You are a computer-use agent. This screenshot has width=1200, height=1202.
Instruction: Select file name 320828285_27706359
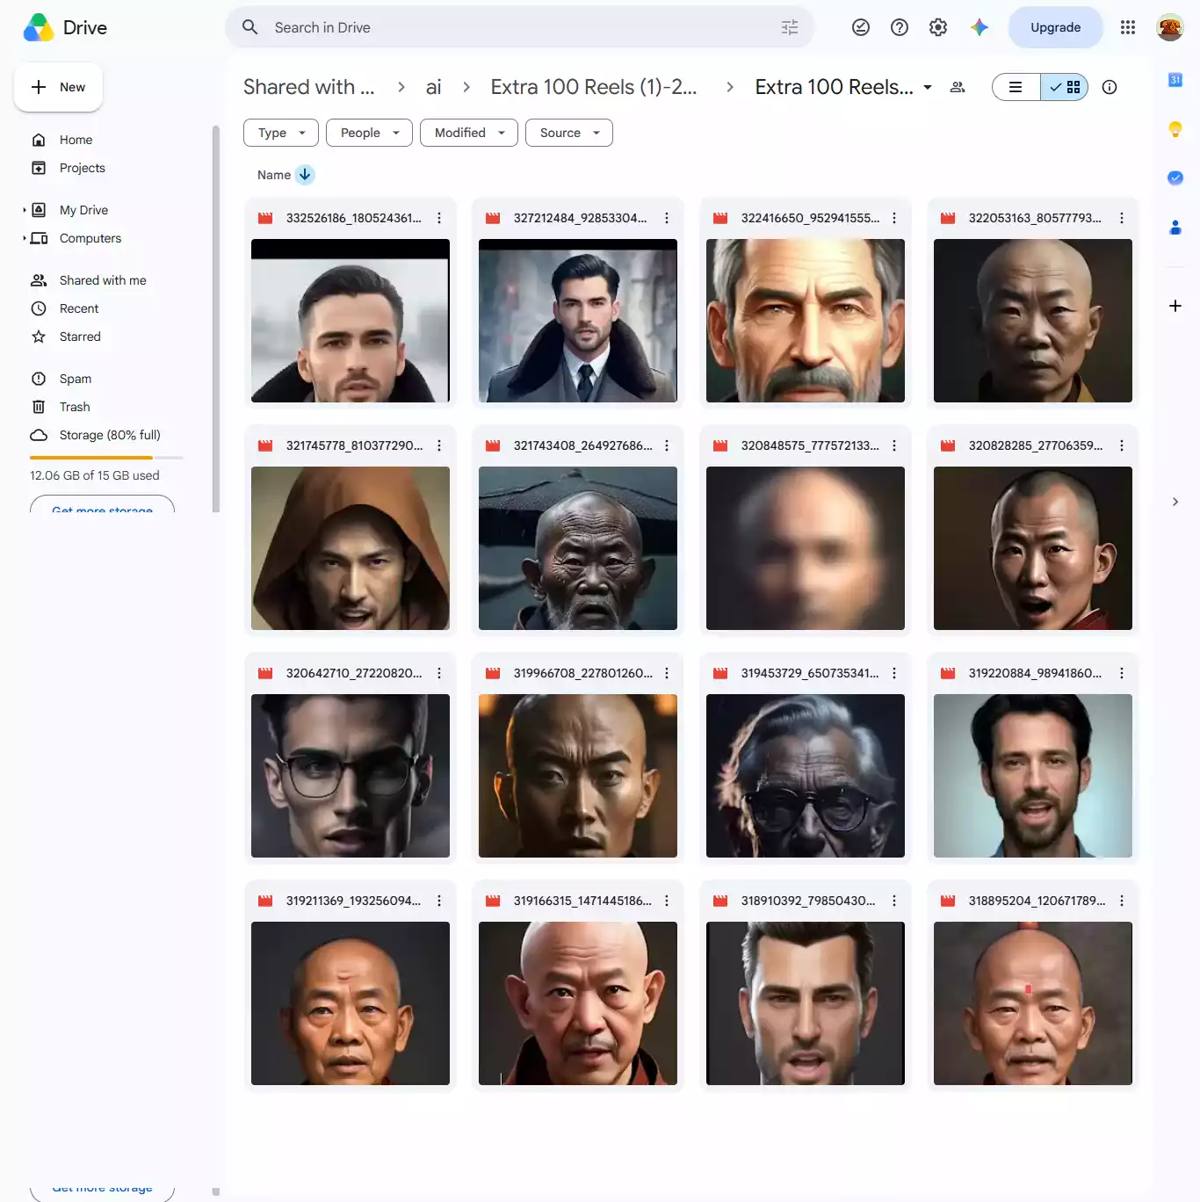[x=1035, y=445]
